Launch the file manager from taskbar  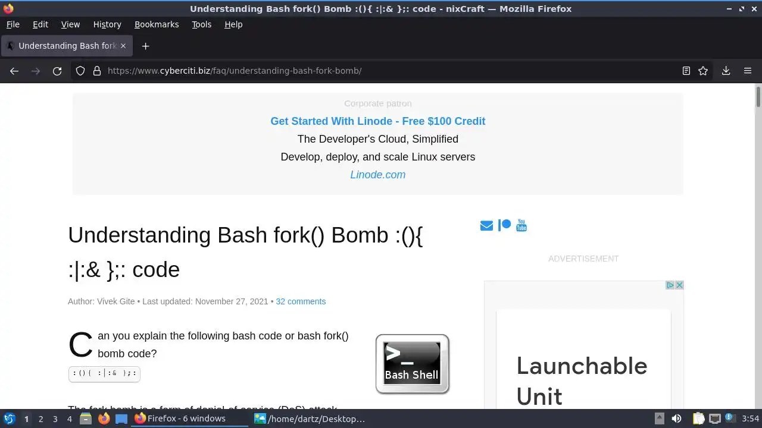point(86,418)
